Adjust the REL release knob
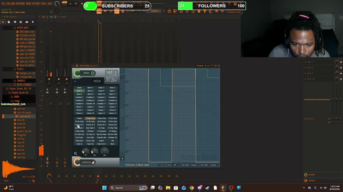 pos(95,151)
